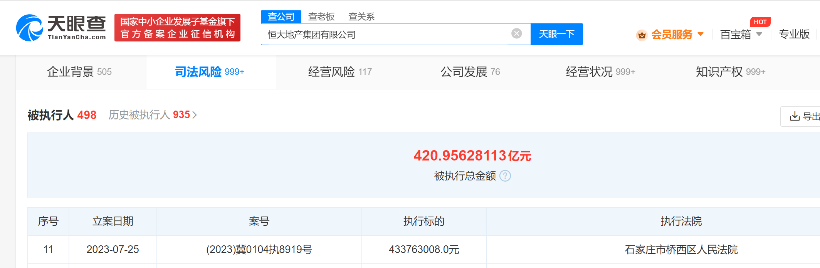Viewport: 820px width, 268px height.
Task: Click the 执行法院 column header
Action: (x=681, y=221)
